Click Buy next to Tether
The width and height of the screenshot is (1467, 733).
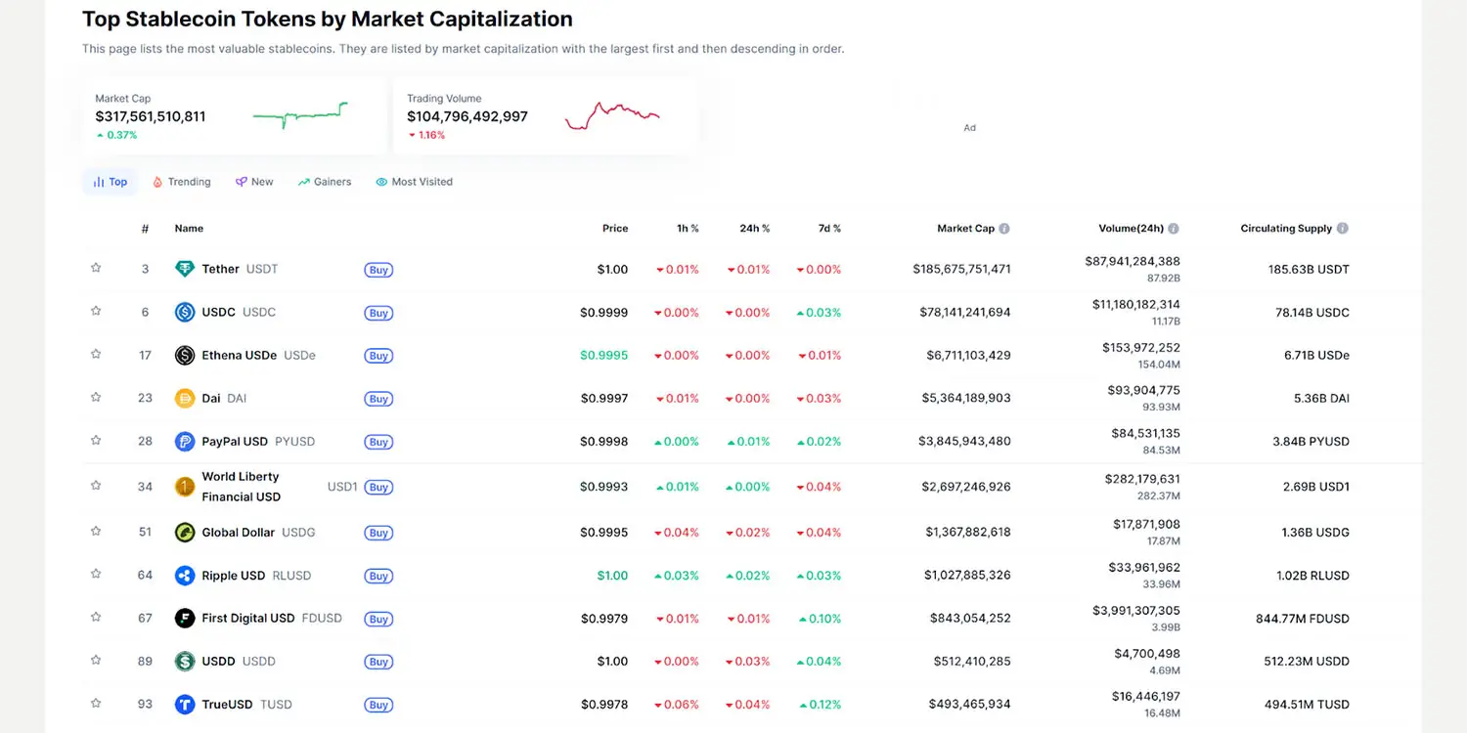pos(378,270)
